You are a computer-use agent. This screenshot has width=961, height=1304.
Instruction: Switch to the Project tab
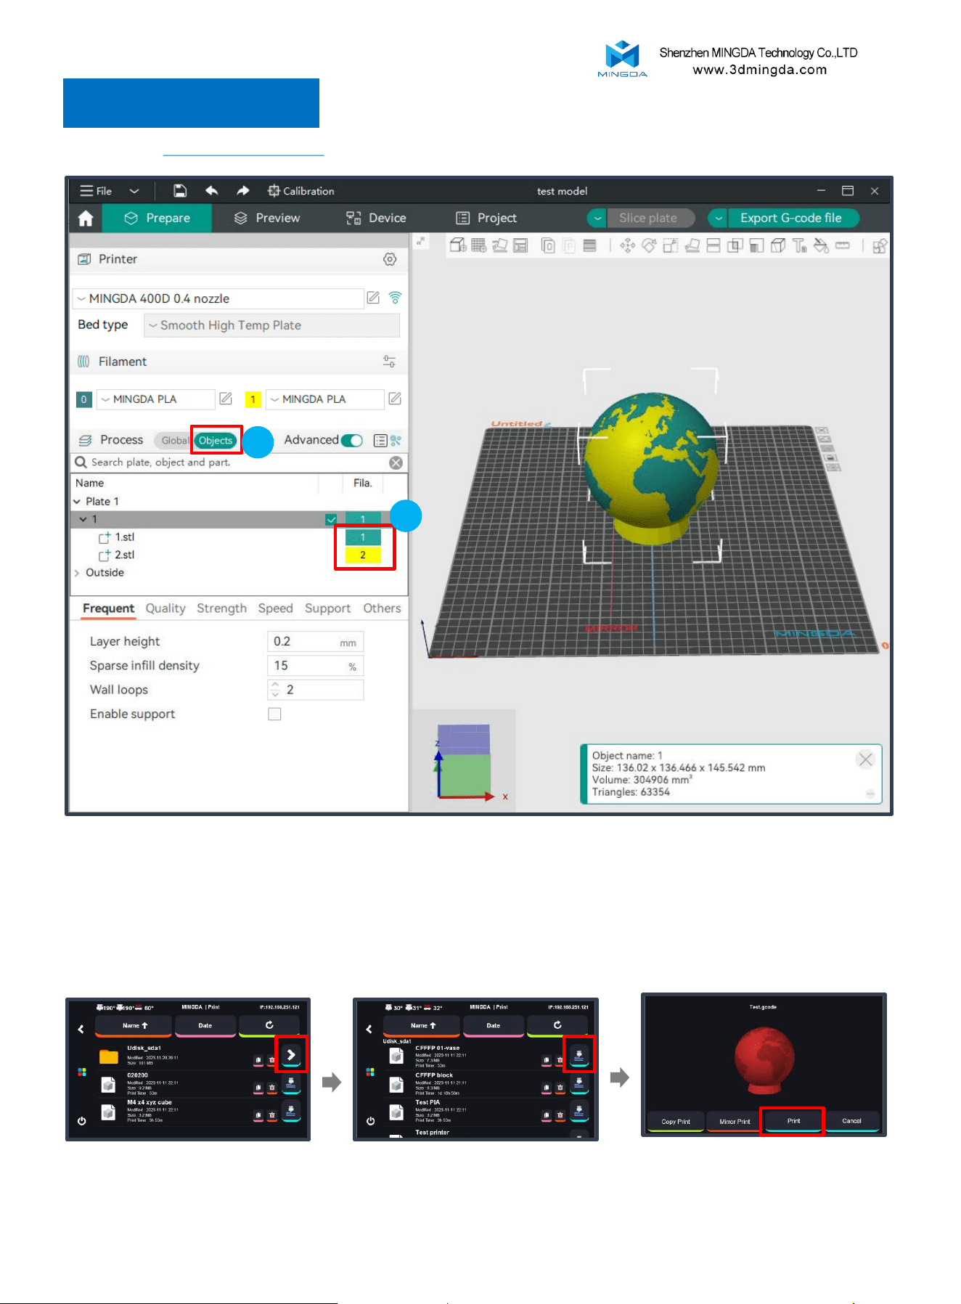tap(486, 218)
